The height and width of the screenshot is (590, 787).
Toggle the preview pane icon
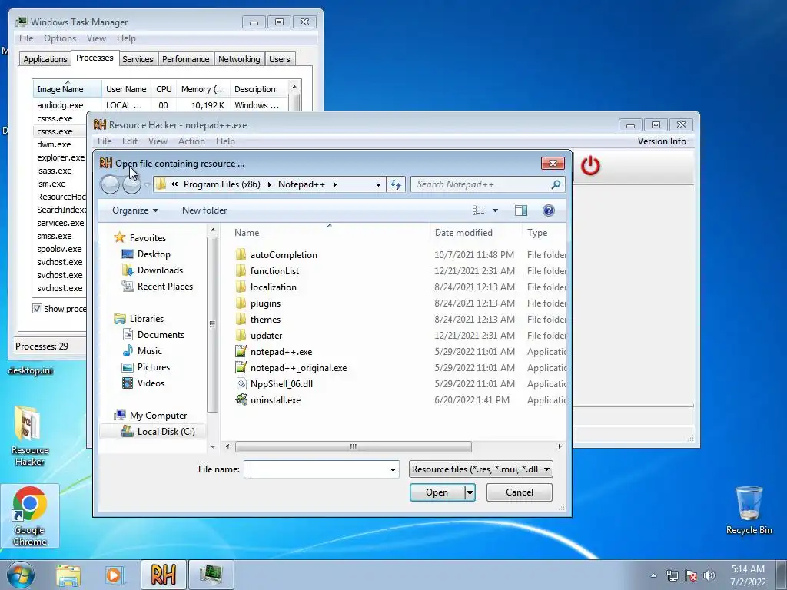521,210
